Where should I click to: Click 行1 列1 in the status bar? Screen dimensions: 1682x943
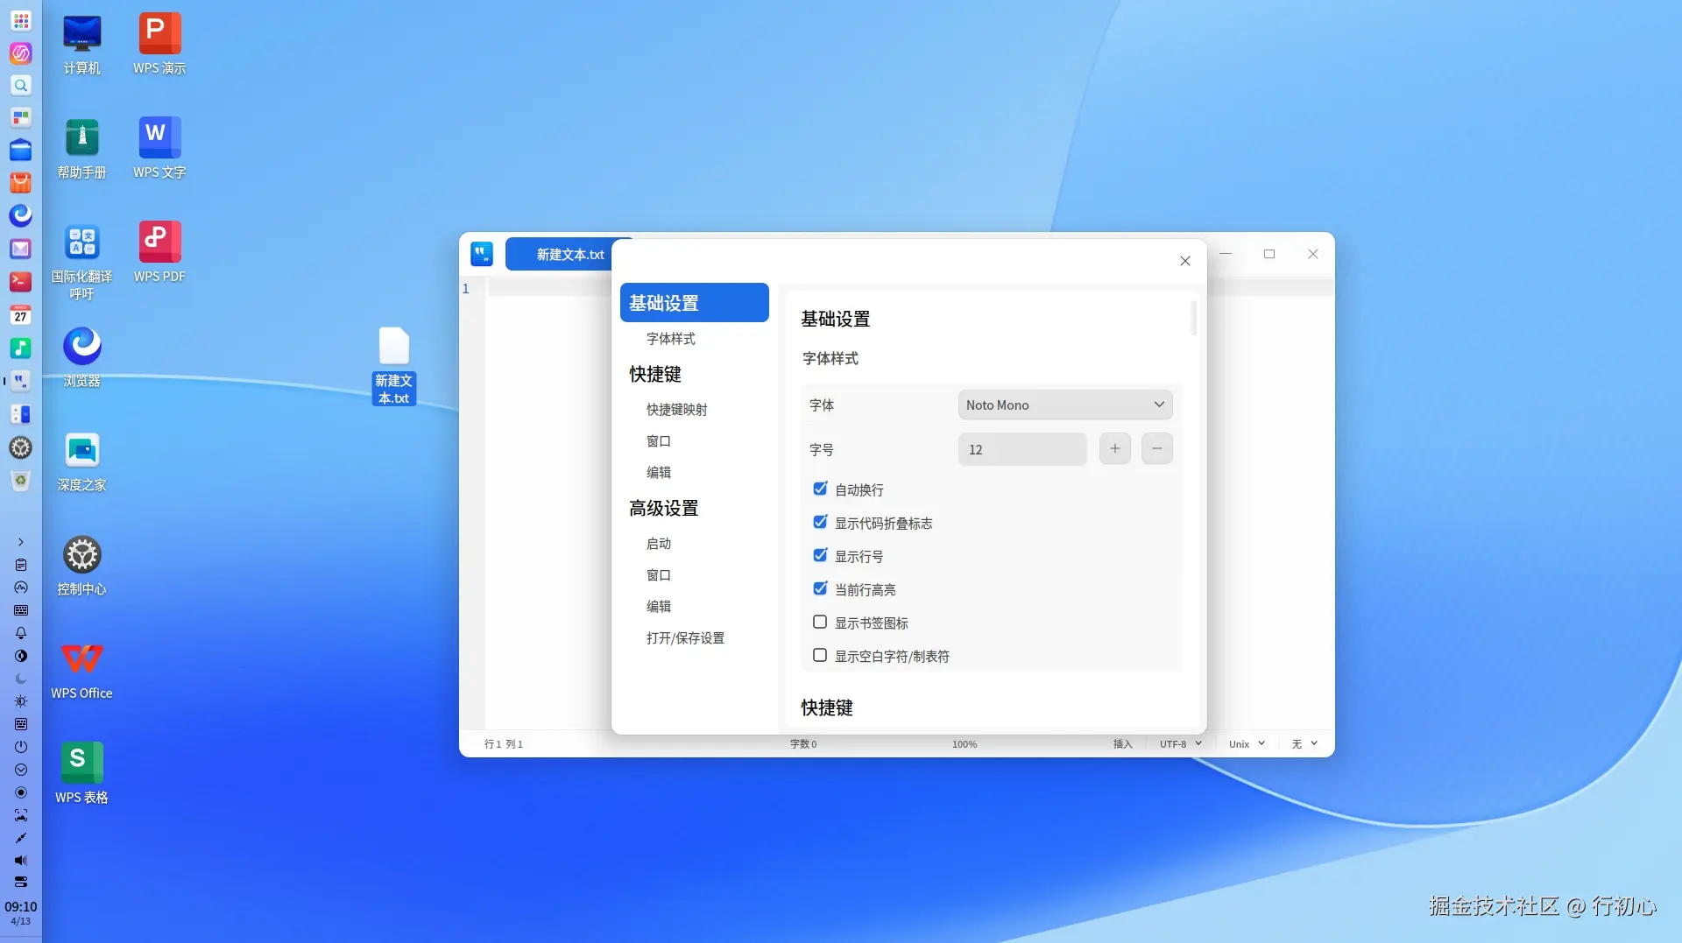(x=504, y=744)
